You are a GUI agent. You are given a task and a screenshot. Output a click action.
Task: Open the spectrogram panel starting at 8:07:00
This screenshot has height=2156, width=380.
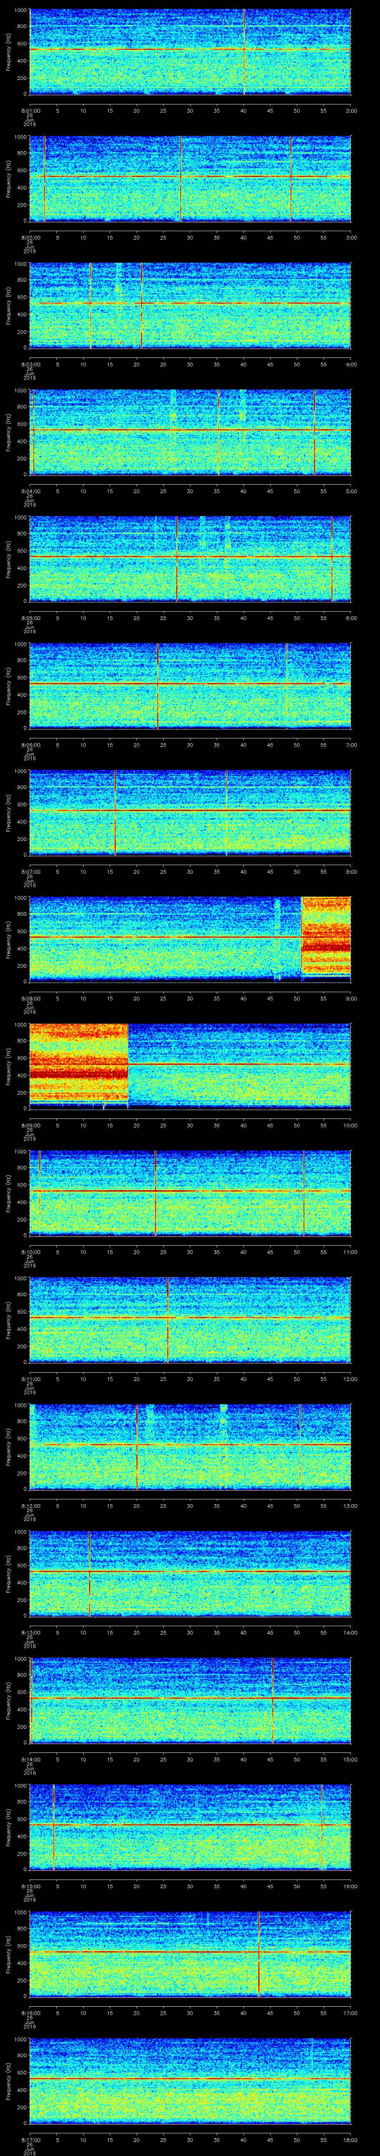(x=190, y=813)
